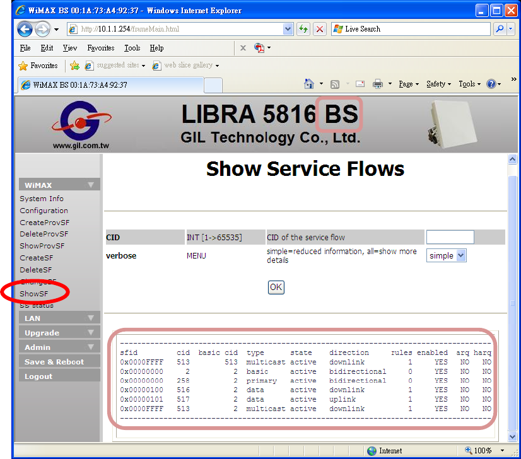The image size is (521, 459).
Task: Click the OK button
Action: (x=276, y=287)
